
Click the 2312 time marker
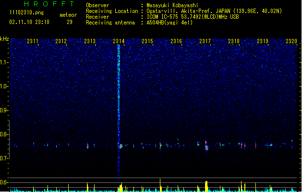[x=61, y=41]
